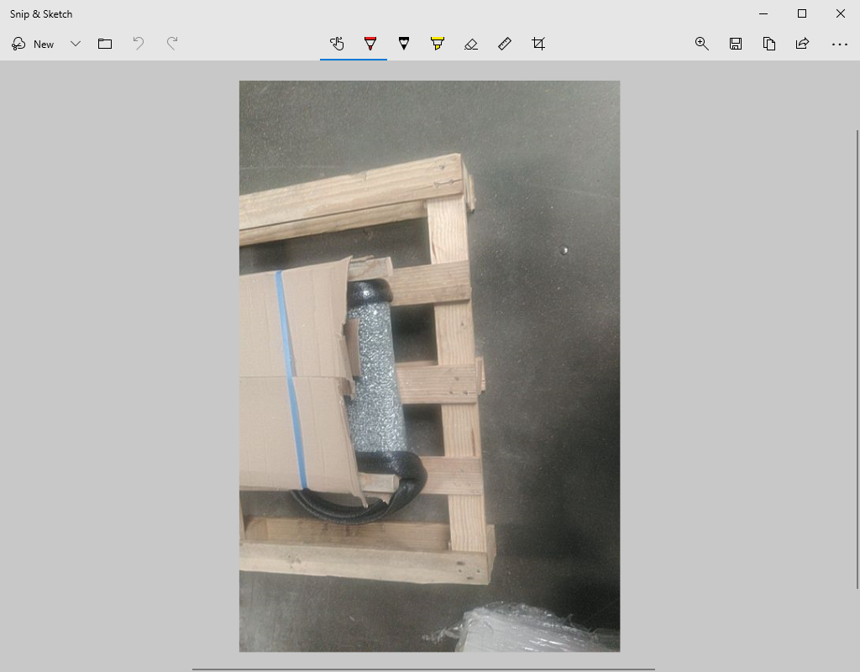The width and height of the screenshot is (860, 672).
Task: Save the snip with floppy disk icon
Action: (736, 44)
